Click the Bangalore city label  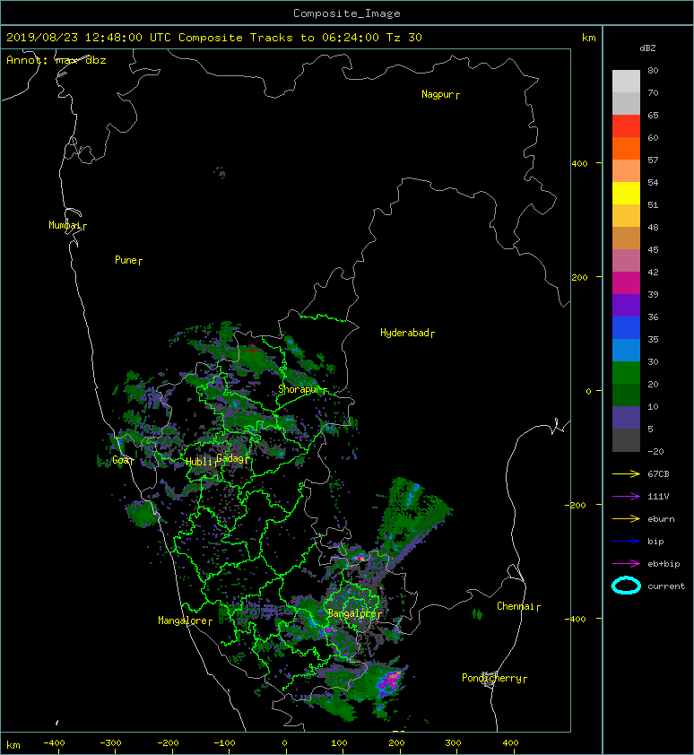point(354,613)
